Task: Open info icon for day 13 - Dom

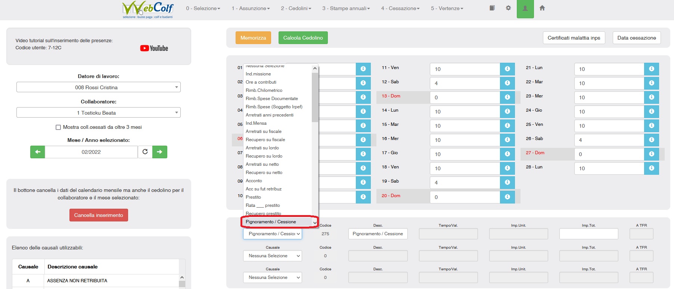Action: click(x=507, y=97)
